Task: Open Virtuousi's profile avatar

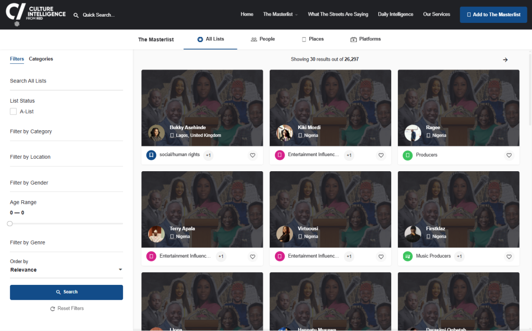Action: coord(285,234)
